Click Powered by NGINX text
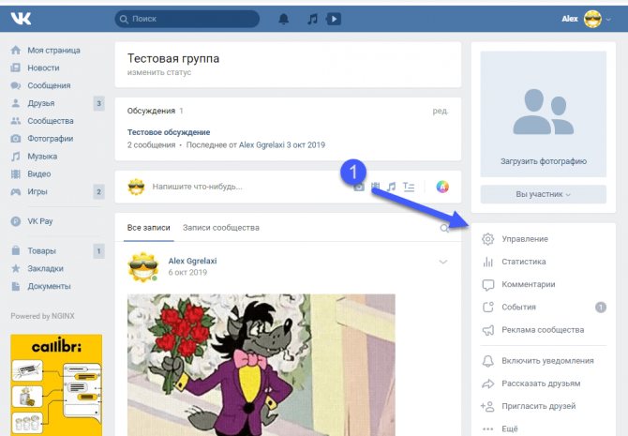This screenshot has width=628, height=436. [42, 316]
